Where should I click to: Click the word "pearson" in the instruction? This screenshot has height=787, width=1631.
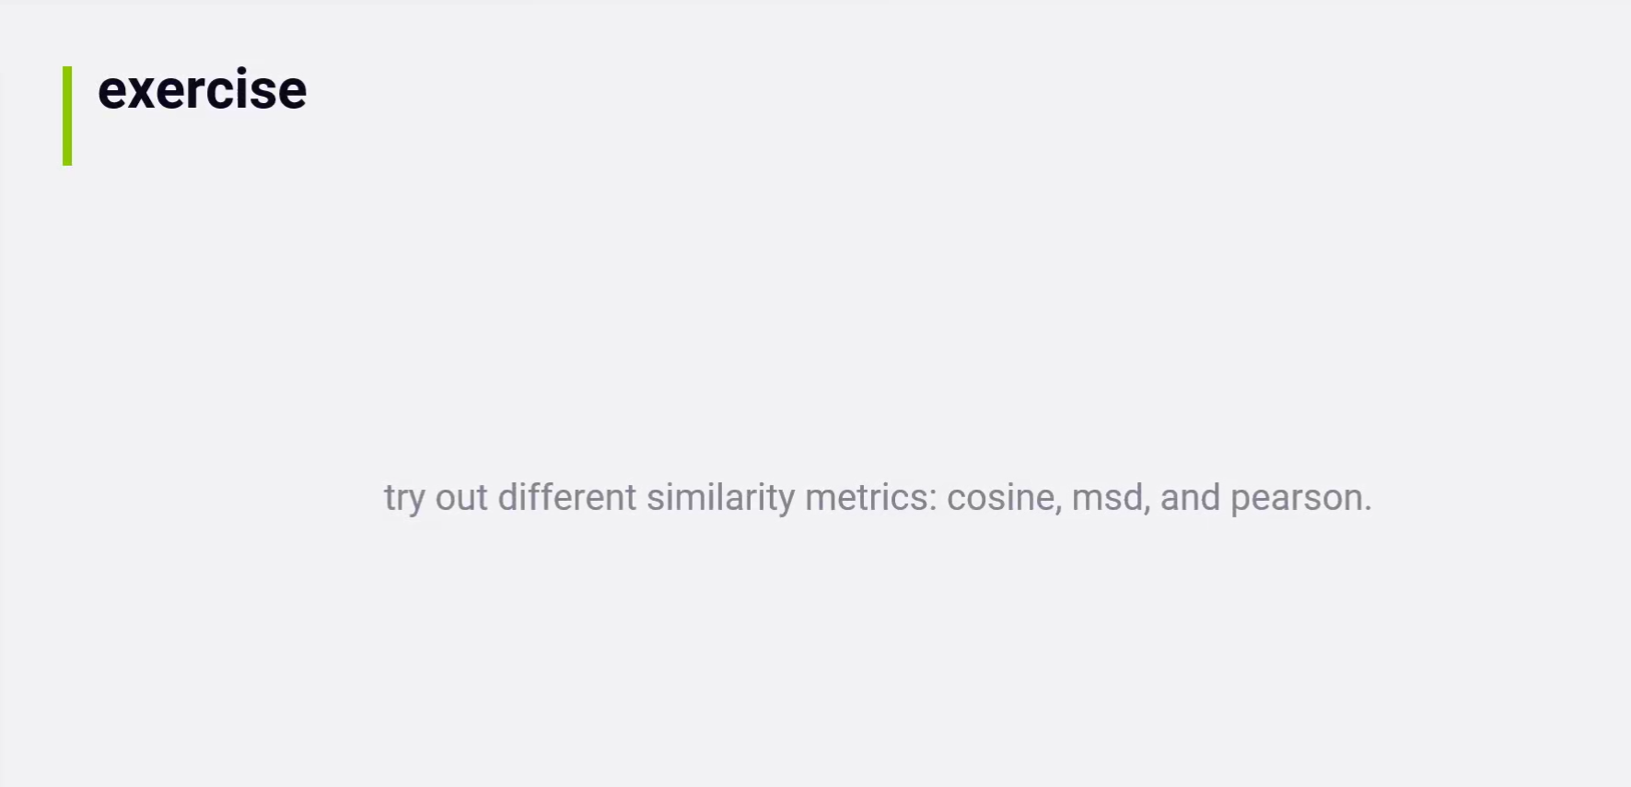point(1297,499)
